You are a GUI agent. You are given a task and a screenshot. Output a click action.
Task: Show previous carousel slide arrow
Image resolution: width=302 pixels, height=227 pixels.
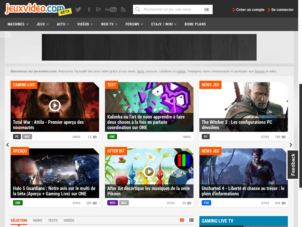coord(8,145)
